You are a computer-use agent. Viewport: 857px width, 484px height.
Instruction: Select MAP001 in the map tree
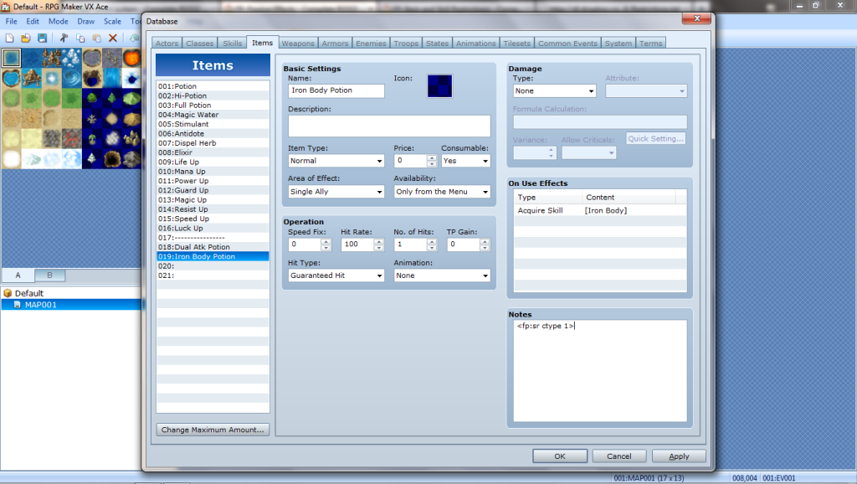[40, 305]
